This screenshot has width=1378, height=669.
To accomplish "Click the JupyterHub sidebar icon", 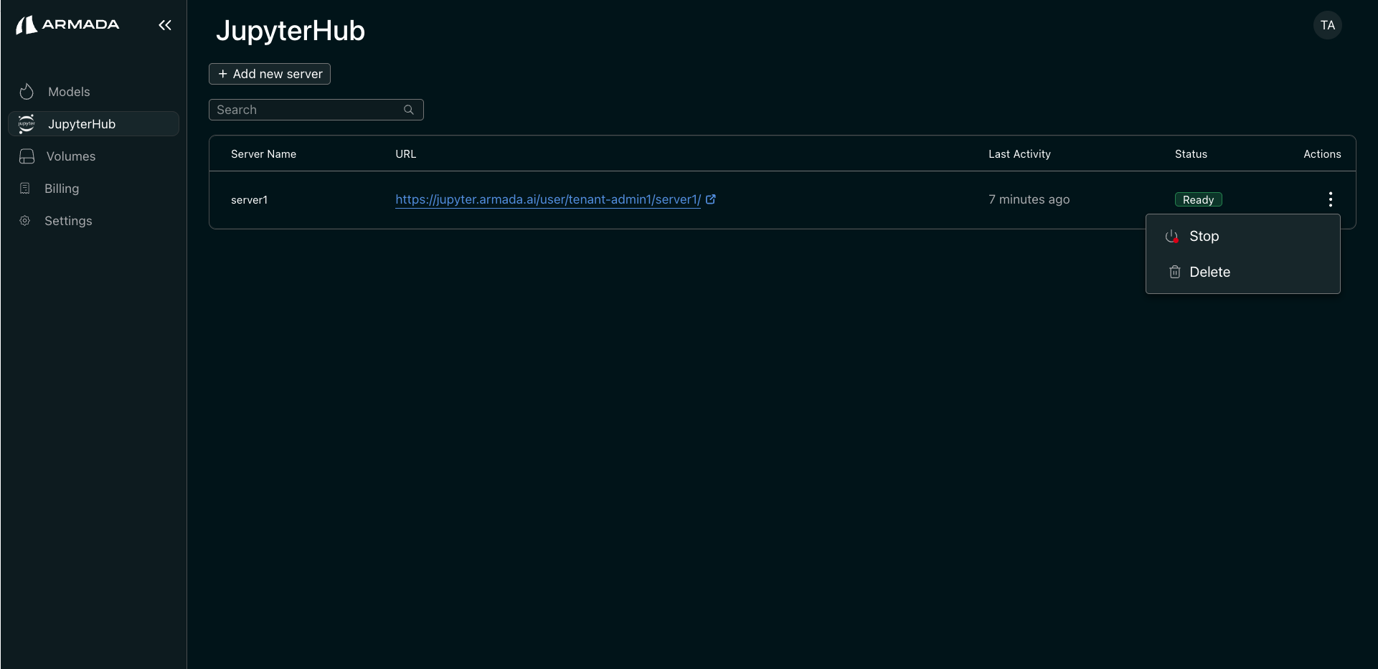I will pyautogui.click(x=27, y=123).
